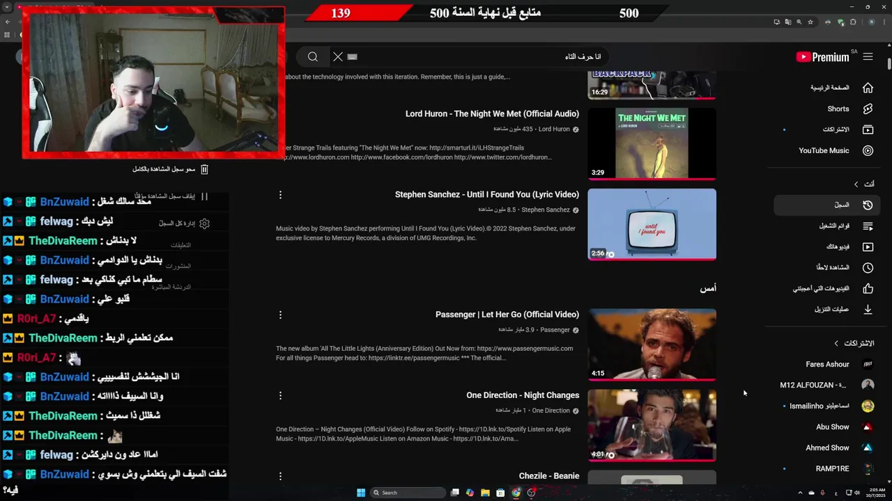Click title 'Chezile - Beanie'
This screenshot has width=892, height=501.
[549, 476]
